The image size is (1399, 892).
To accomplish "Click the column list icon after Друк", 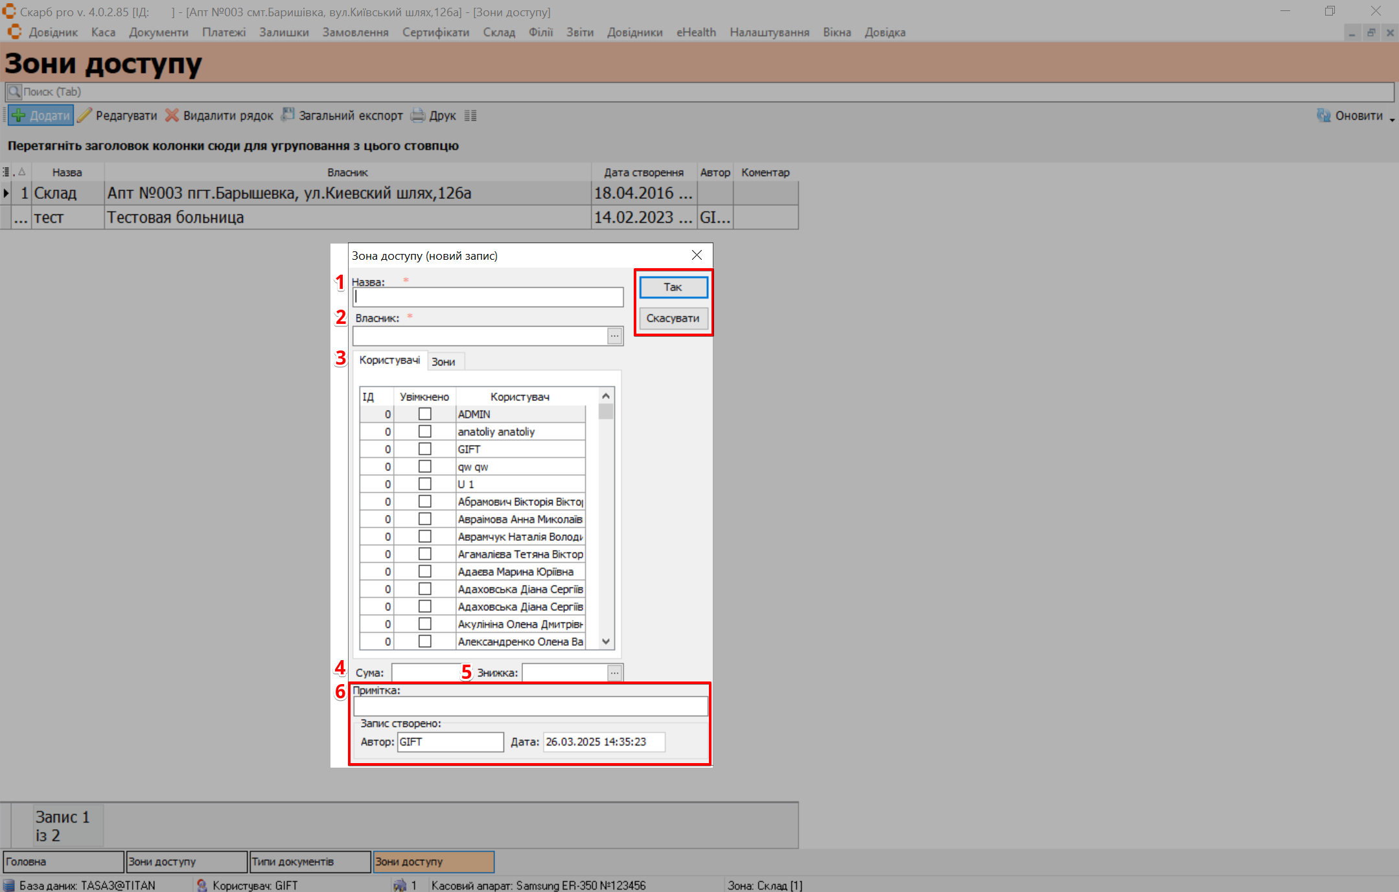I will (x=470, y=116).
